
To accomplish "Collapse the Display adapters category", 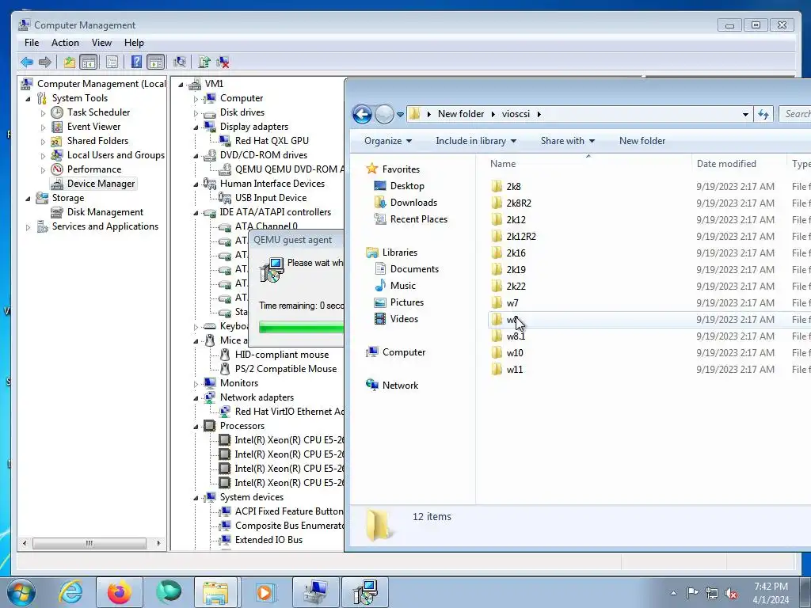I will click(196, 127).
